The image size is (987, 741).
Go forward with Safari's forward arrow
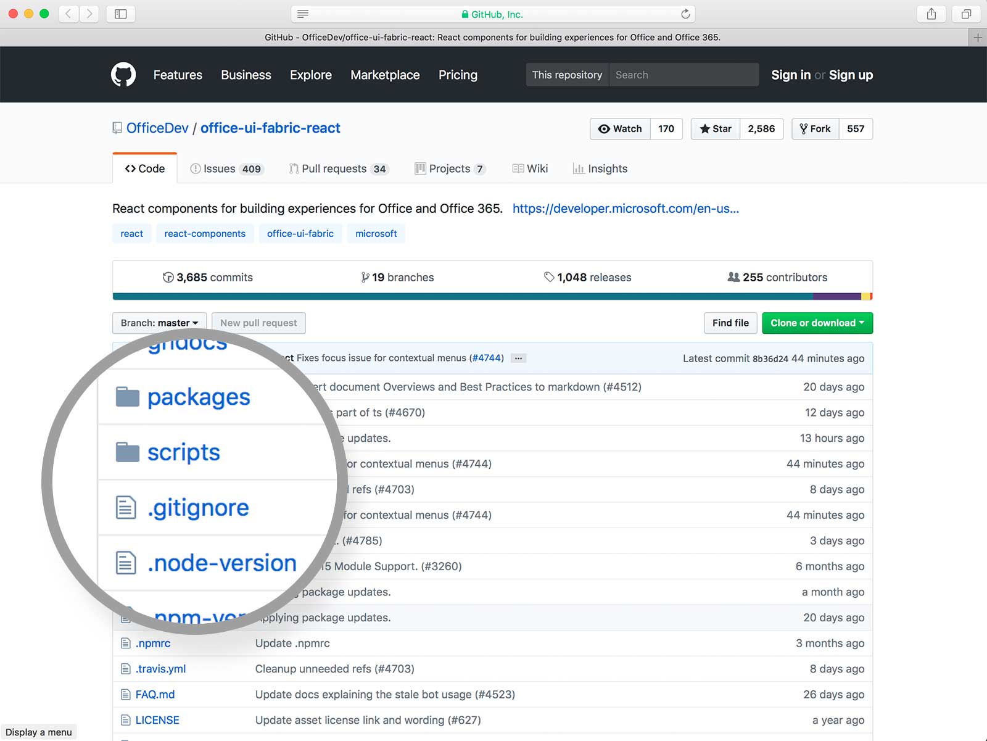[89, 14]
